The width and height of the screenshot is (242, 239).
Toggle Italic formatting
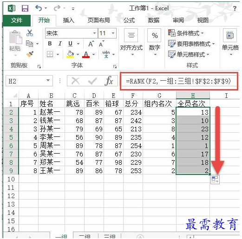click(x=60, y=44)
